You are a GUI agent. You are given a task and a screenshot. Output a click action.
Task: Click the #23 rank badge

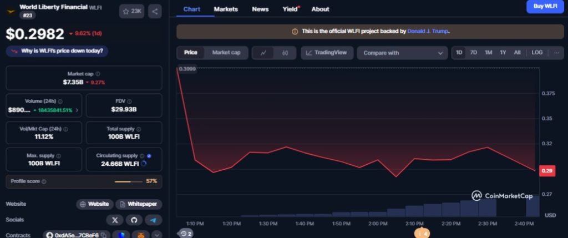28,15
